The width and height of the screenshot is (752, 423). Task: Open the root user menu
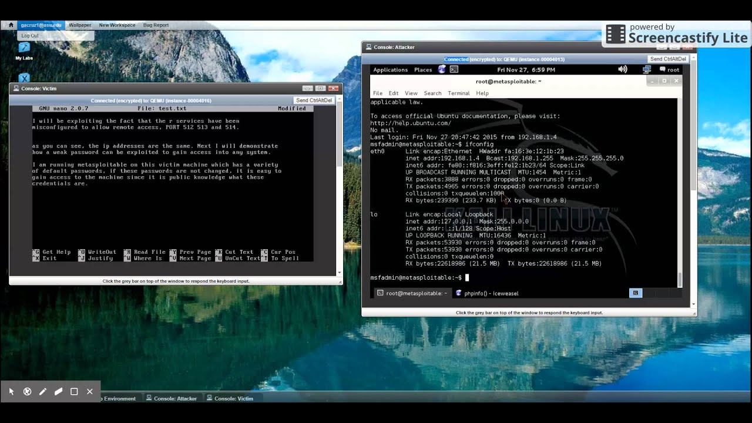tap(669, 70)
